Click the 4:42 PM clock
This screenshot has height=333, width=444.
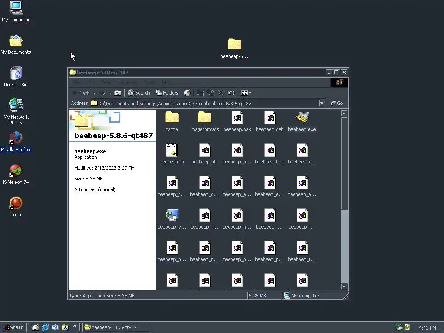[x=427, y=328]
